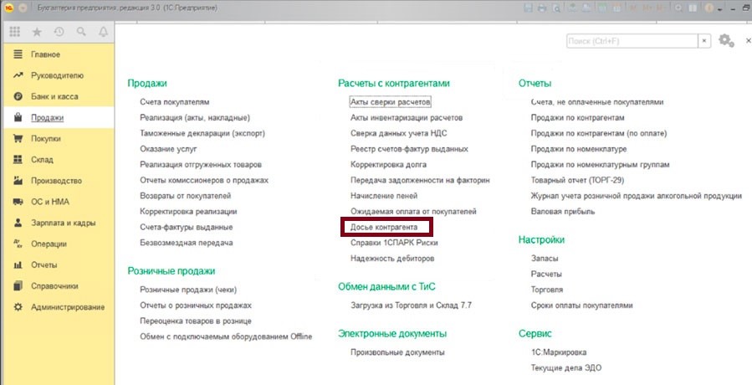The height and width of the screenshot is (385, 752).
Task: Open the Досье контрагента link
Action: click(x=383, y=228)
